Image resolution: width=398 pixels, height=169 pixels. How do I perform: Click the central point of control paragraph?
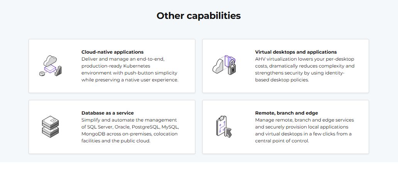303,130
